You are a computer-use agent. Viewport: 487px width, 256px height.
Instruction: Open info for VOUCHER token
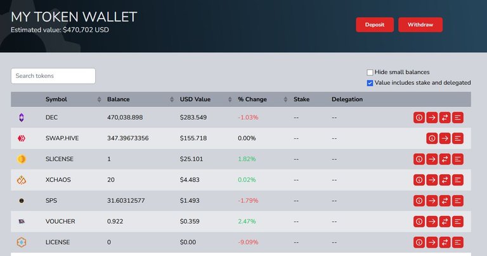(x=419, y=222)
